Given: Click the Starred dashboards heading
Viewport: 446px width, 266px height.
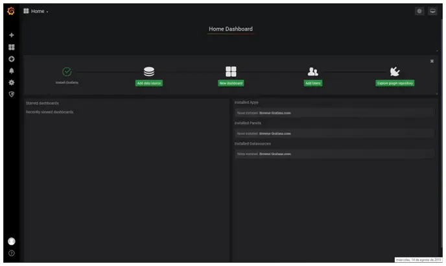Looking at the screenshot, I should [42, 103].
